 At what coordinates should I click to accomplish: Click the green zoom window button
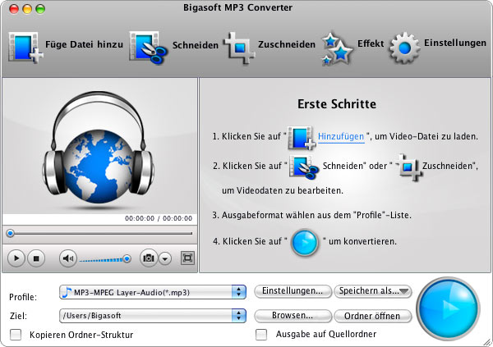(40, 8)
